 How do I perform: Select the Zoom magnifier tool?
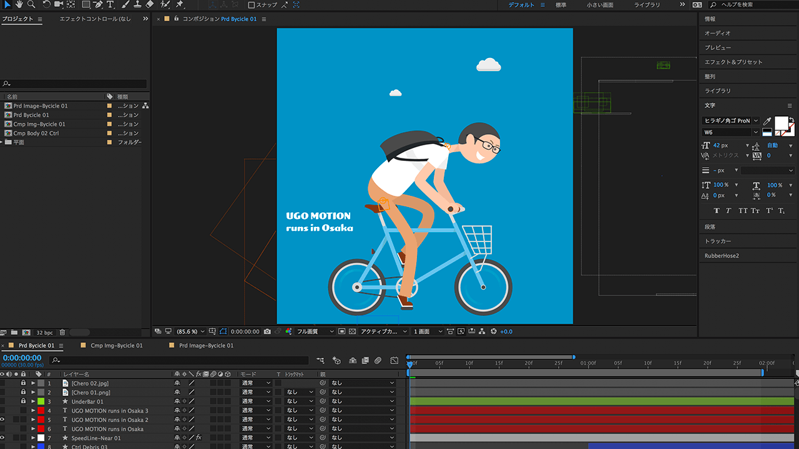click(31, 4)
